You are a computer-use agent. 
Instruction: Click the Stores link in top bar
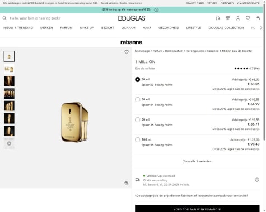(x=212, y=3)
